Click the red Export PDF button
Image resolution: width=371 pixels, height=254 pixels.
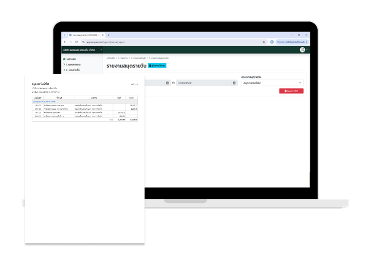coord(291,91)
